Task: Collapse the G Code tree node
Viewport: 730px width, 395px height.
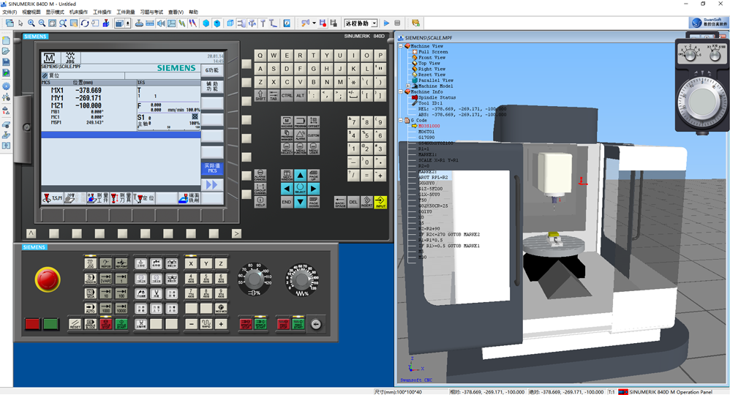Action: click(x=401, y=121)
